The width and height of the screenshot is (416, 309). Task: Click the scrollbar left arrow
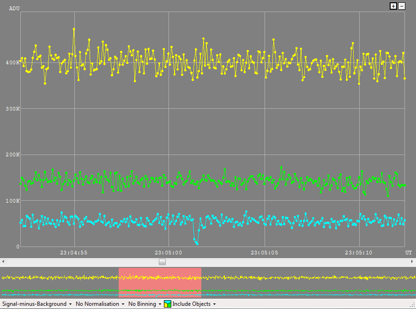3,262
